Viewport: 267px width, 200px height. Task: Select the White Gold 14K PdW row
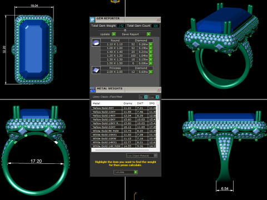(123, 146)
